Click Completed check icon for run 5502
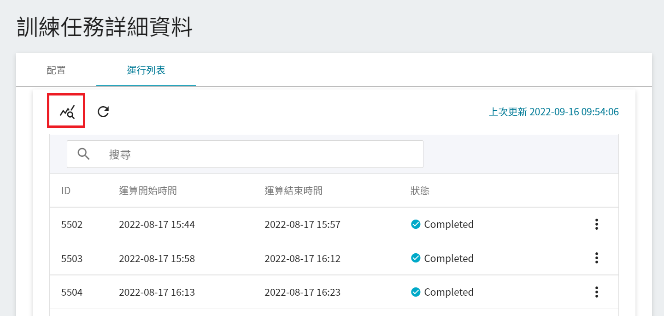Image resolution: width=664 pixels, height=316 pixels. [416, 224]
